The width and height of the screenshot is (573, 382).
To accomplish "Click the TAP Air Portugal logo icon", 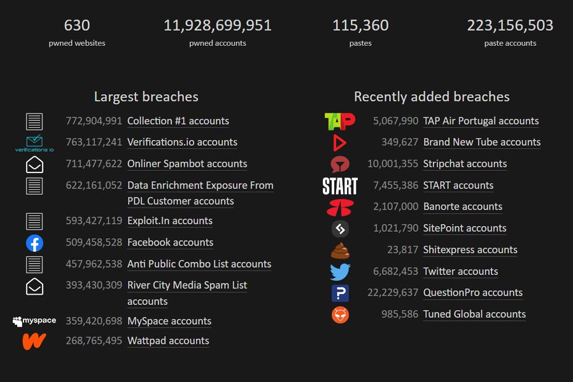I will 340,122.
